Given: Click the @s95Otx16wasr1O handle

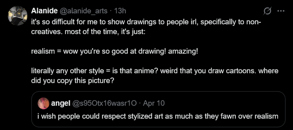Looking at the screenshot, I should coord(105,103).
